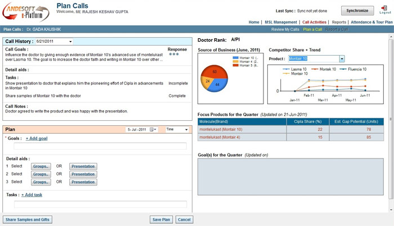The height and width of the screenshot is (226, 394).
Task: Open Reports menu
Action: click(x=339, y=22)
